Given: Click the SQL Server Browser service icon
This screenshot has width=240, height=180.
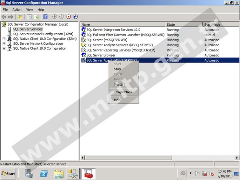Looking at the screenshot, I should coord(83,55).
